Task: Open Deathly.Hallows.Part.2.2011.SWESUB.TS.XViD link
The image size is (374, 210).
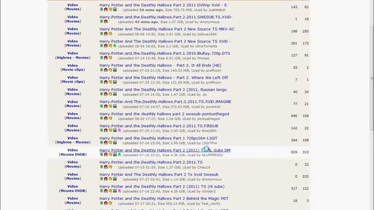Action: click(x=166, y=17)
